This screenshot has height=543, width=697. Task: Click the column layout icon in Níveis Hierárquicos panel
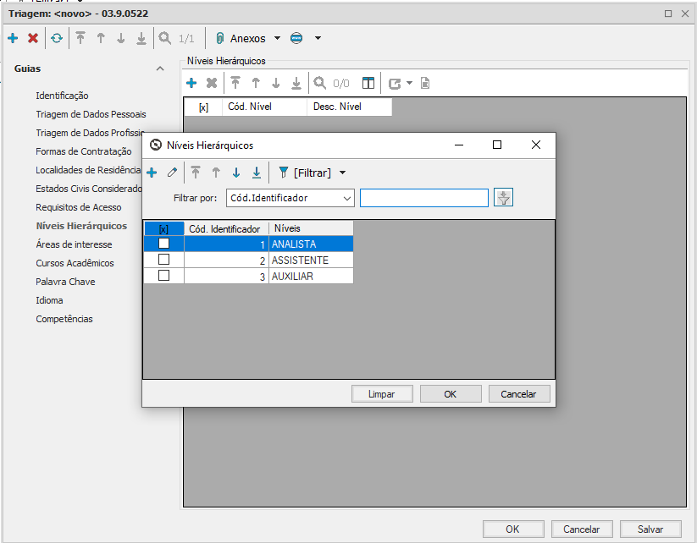click(x=368, y=83)
